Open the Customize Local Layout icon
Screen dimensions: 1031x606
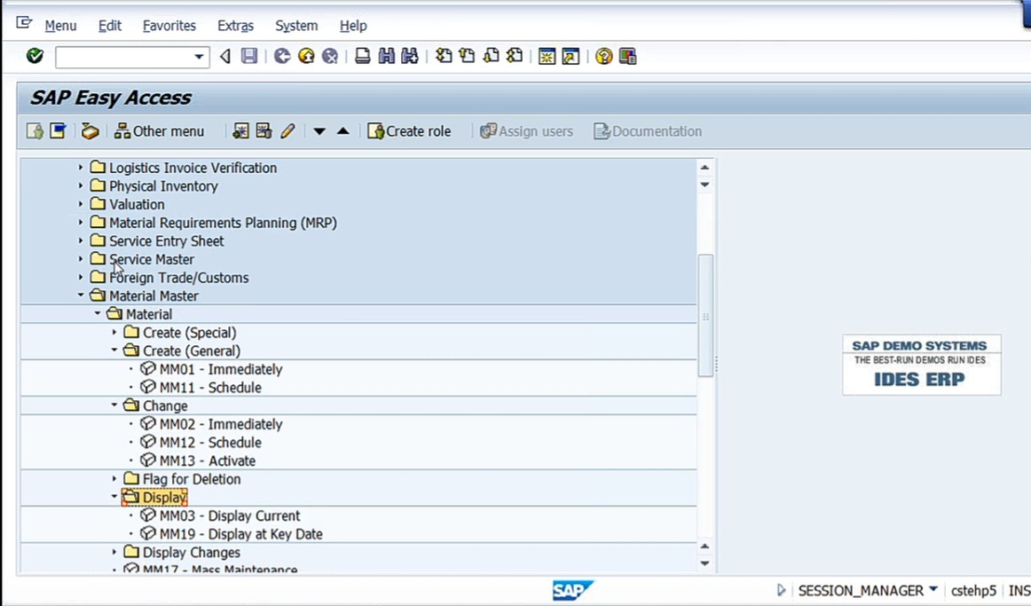click(x=628, y=57)
